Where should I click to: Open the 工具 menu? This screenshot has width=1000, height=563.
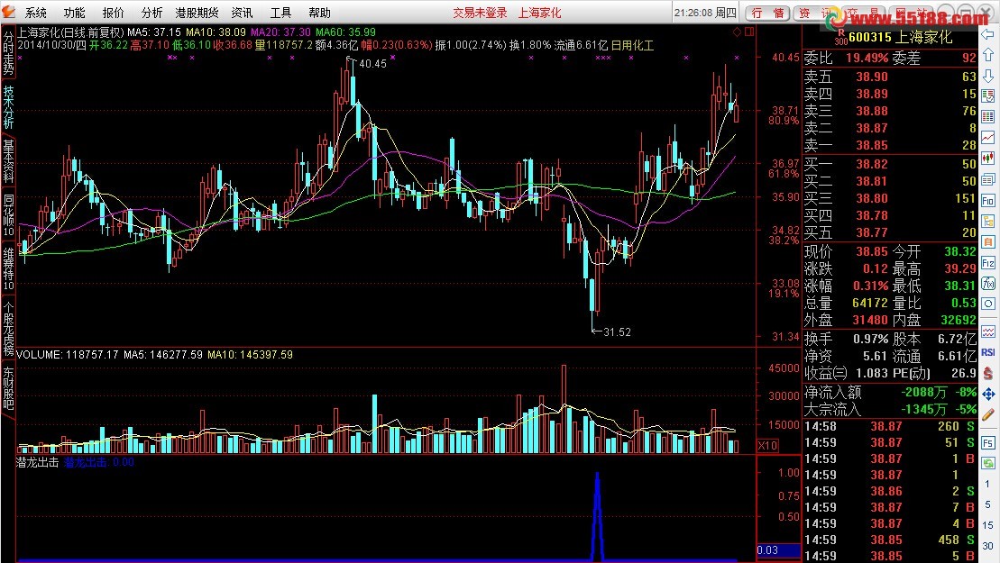tap(280, 13)
